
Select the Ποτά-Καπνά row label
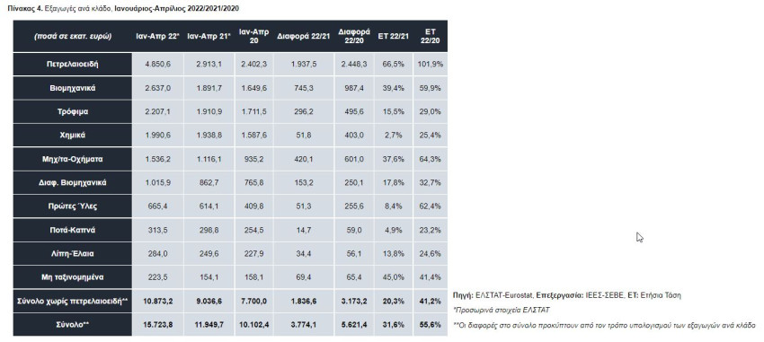point(73,230)
